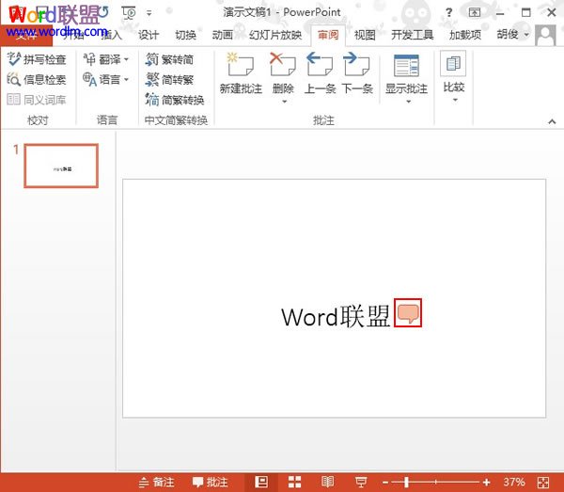
Task: Convert text with 繁转简
Action: (169, 59)
